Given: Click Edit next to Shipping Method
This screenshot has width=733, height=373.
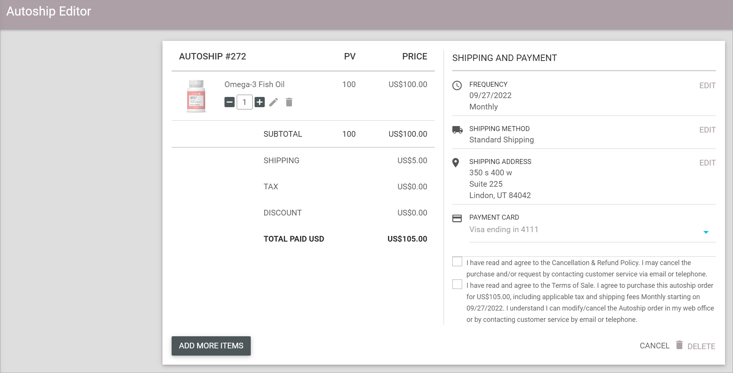Looking at the screenshot, I should 707,130.
